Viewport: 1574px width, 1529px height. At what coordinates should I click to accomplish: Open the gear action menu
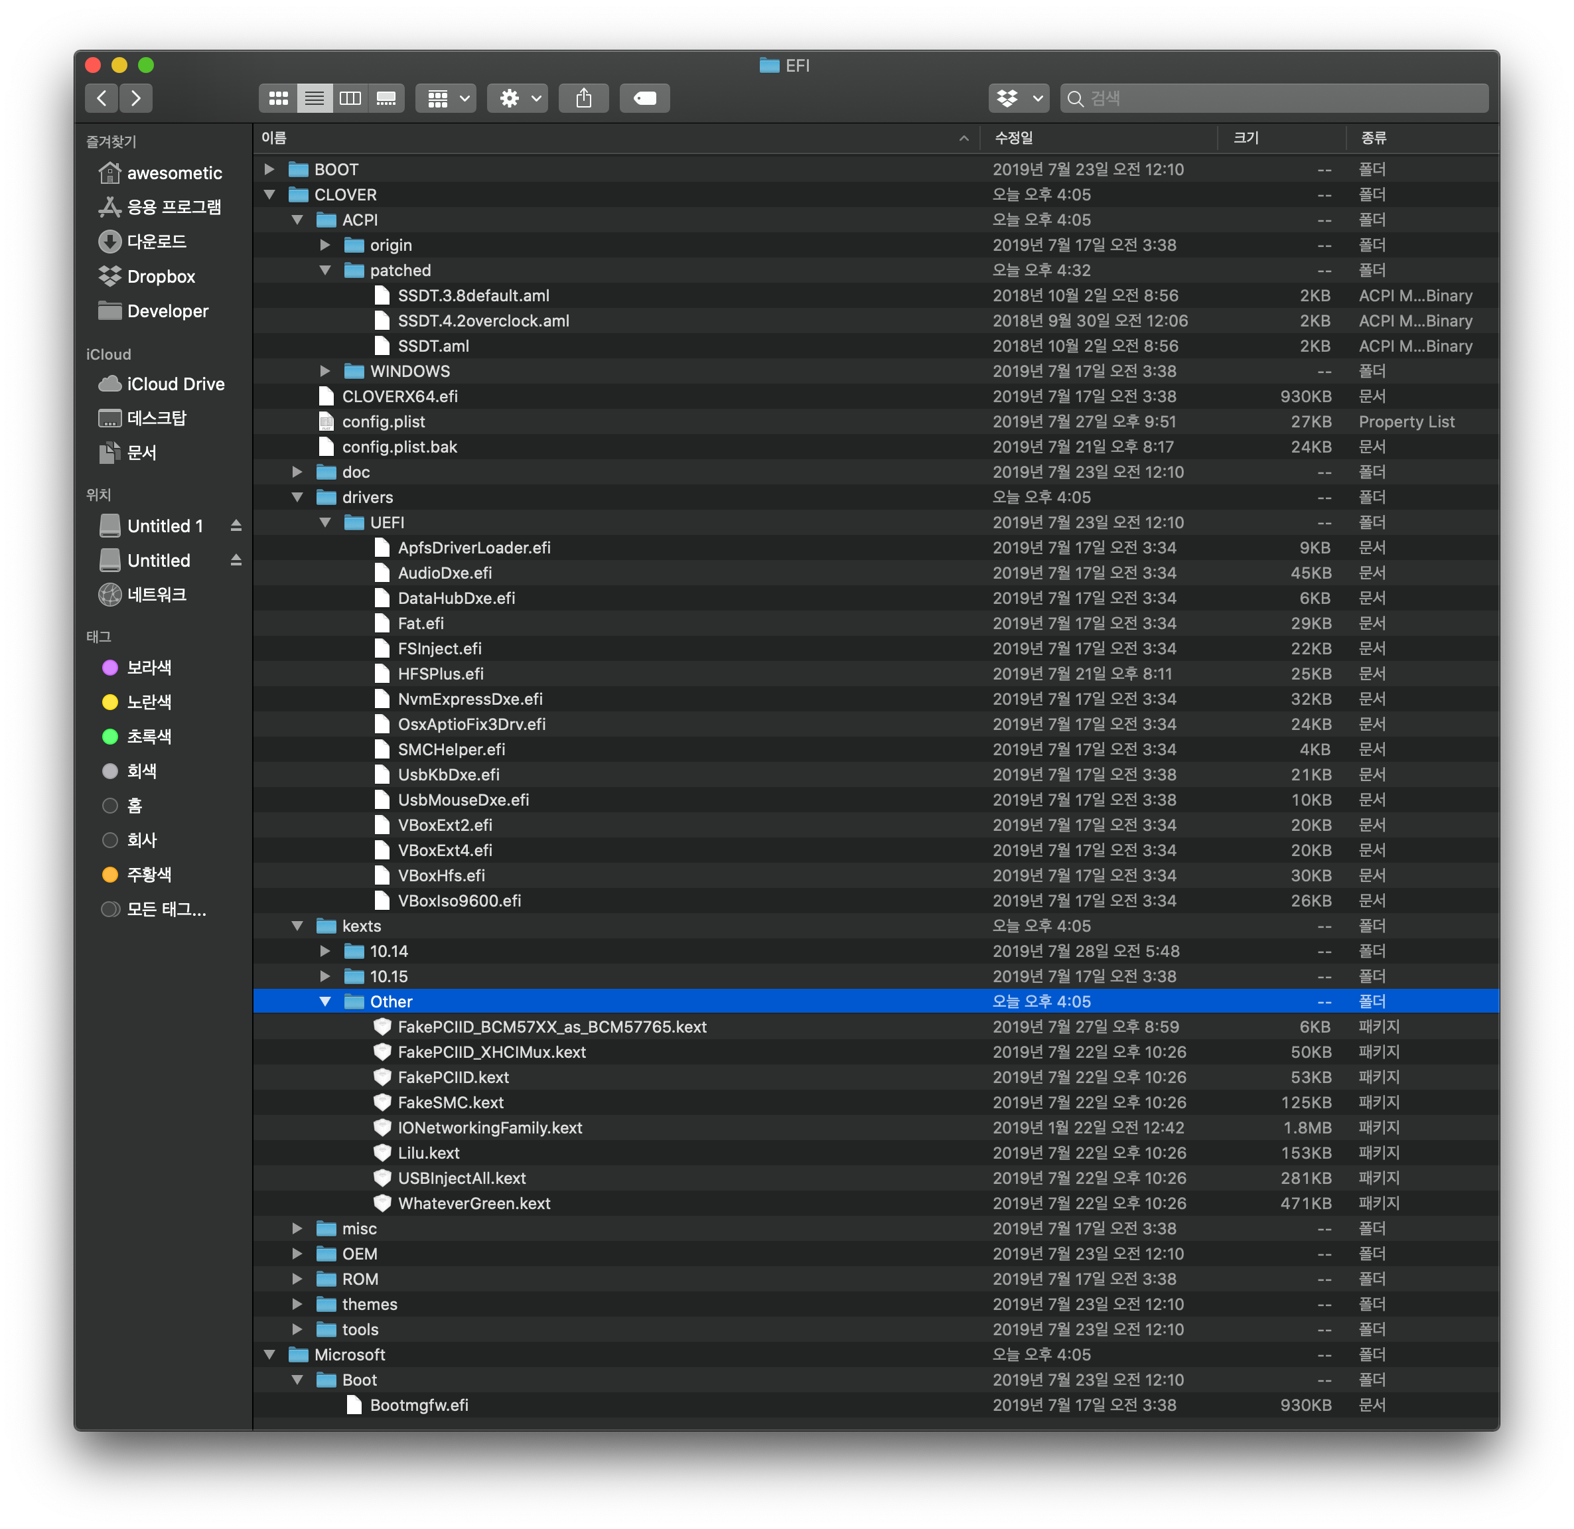click(518, 98)
